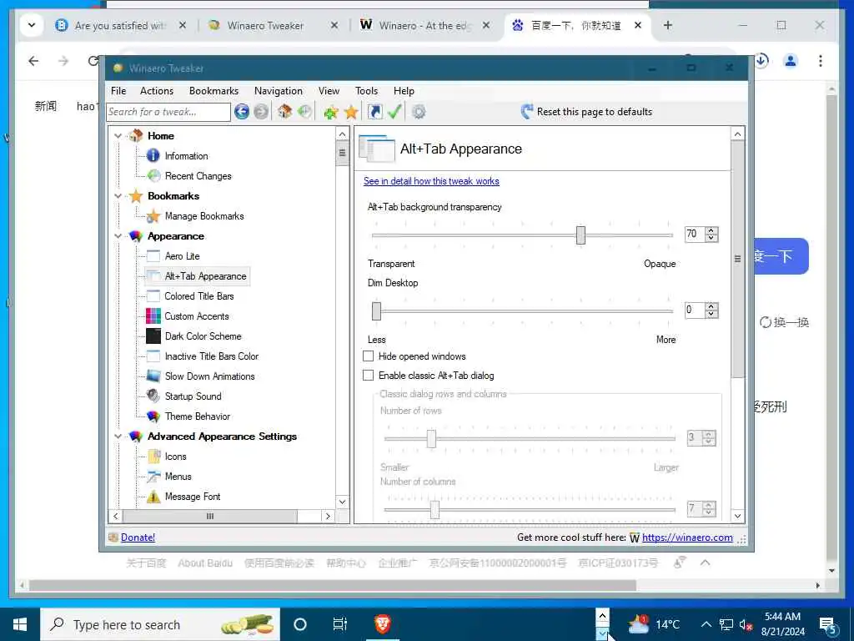Click the Theme Behavior icon
Screen dimensions: 854x641
coord(153,416)
